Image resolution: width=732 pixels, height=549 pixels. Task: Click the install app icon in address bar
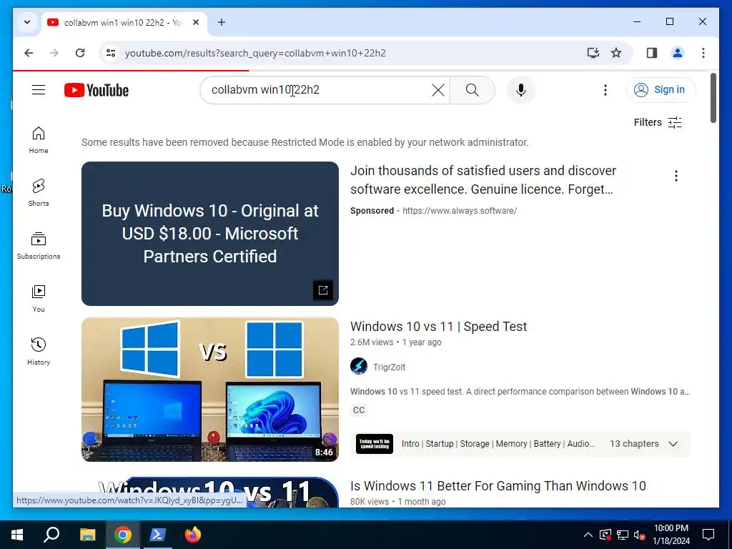click(593, 53)
